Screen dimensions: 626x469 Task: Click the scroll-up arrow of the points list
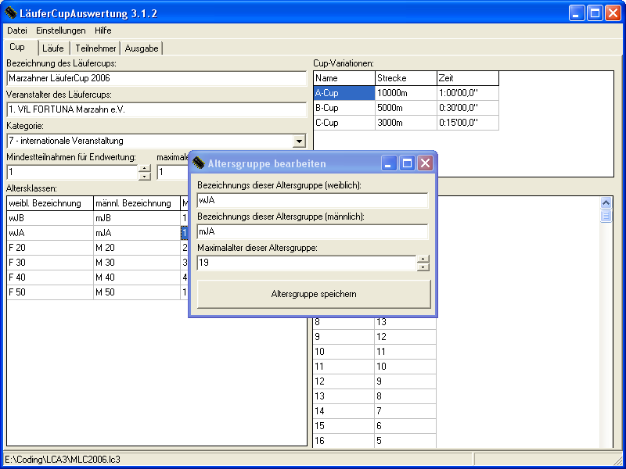click(x=606, y=202)
